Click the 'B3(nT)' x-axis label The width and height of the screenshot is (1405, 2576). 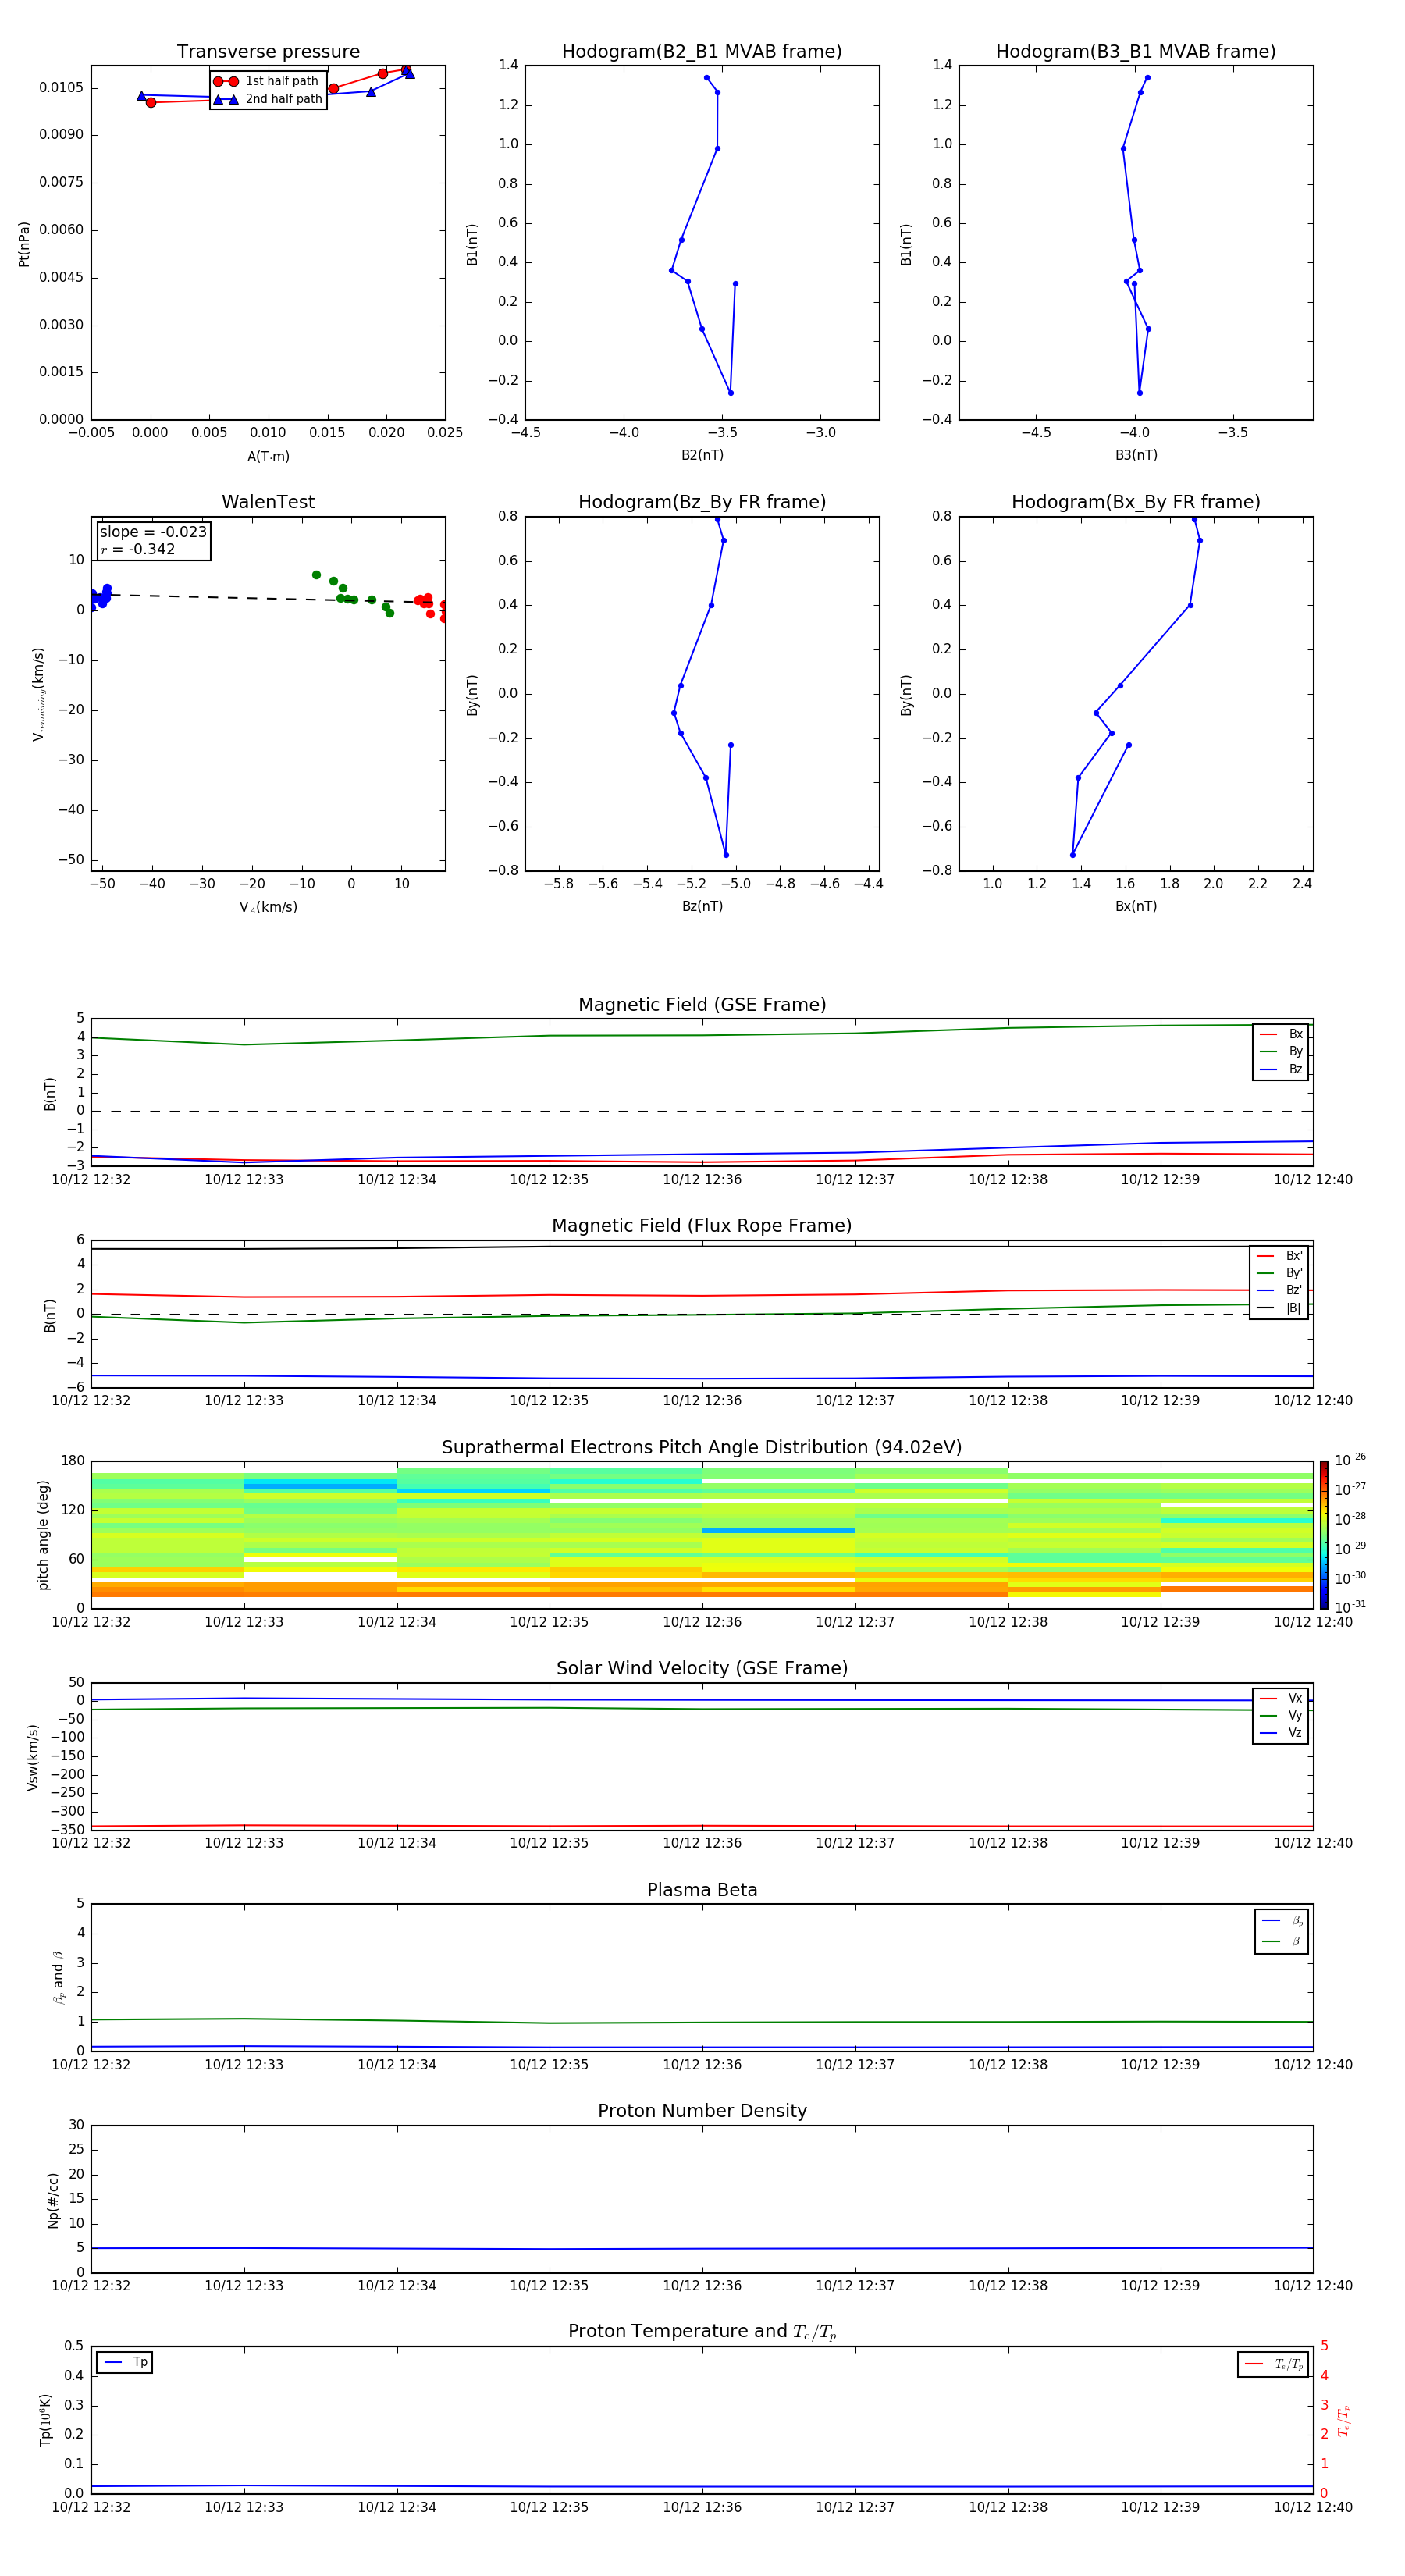coord(1136,456)
